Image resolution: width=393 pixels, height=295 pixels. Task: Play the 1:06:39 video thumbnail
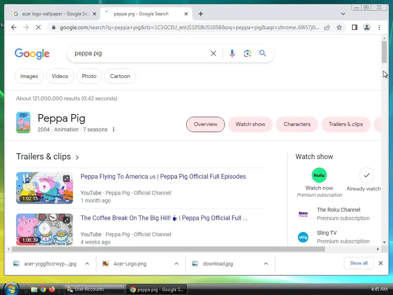[45, 229]
